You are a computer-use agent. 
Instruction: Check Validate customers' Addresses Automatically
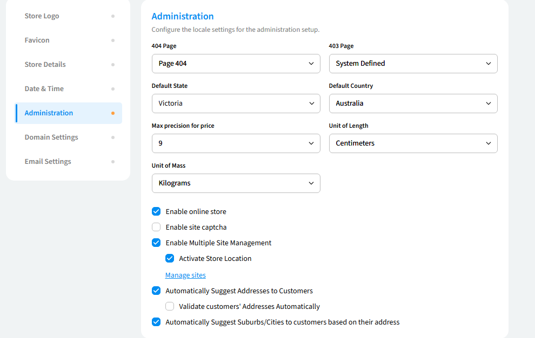(170, 306)
